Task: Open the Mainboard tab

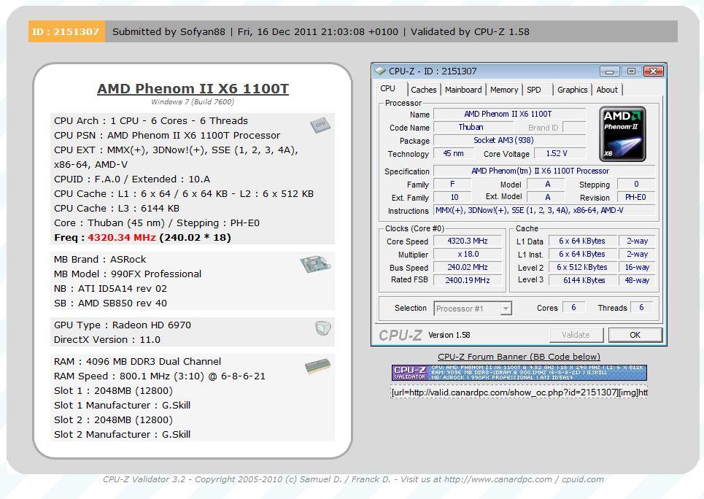Action: click(x=463, y=90)
